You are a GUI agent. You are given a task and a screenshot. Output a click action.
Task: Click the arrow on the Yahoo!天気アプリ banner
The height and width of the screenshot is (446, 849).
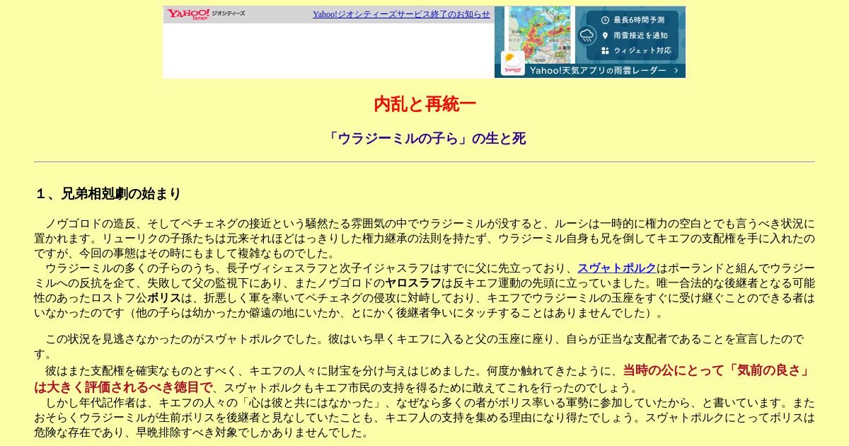click(676, 70)
